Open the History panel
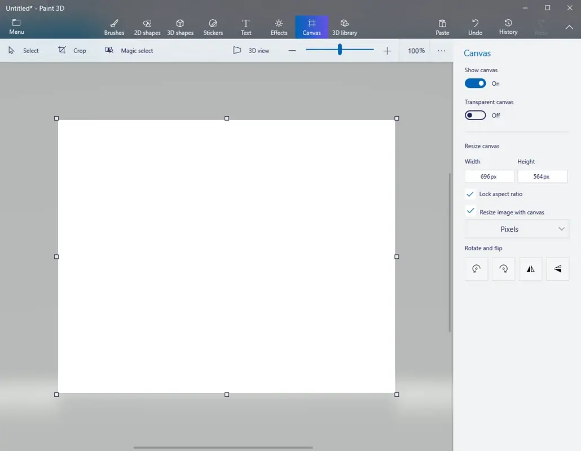The height and width of the screenshot is (451, 581). (x=508, y=26)
